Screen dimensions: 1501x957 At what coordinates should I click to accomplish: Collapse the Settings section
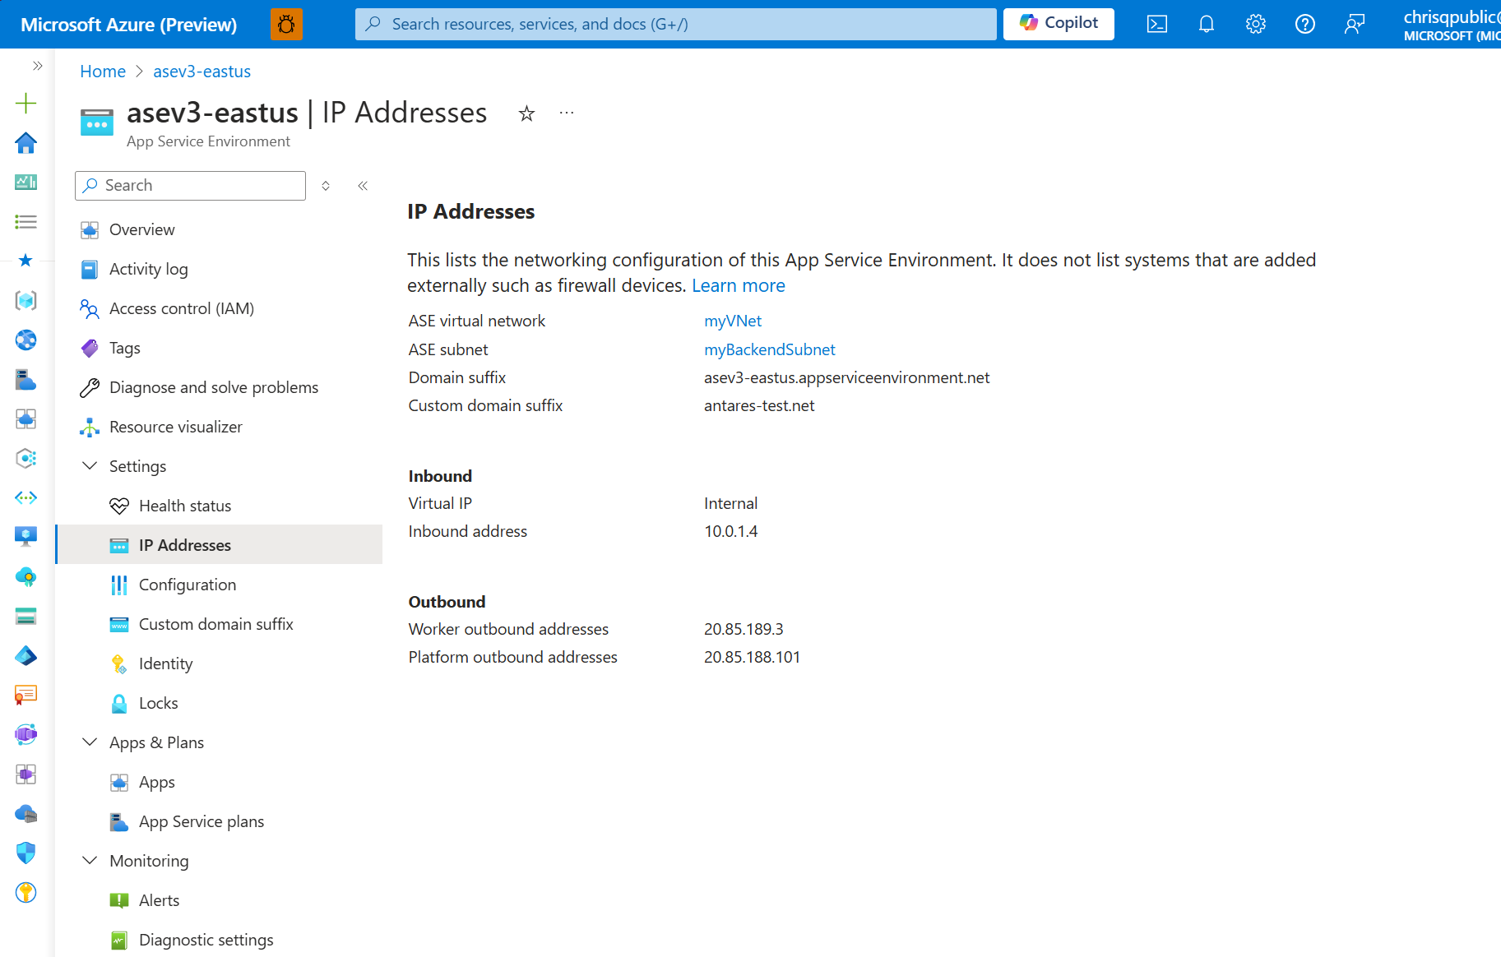[90, 466]
